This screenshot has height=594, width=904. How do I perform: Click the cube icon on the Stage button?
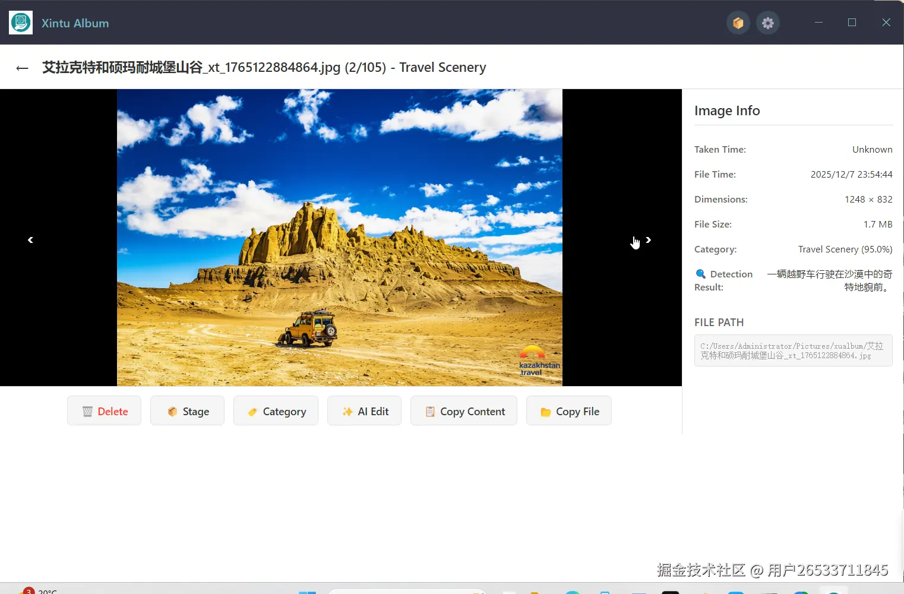click(172, 410)
